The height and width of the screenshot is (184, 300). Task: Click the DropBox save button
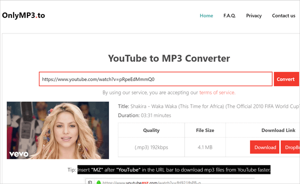click(290, 147)
